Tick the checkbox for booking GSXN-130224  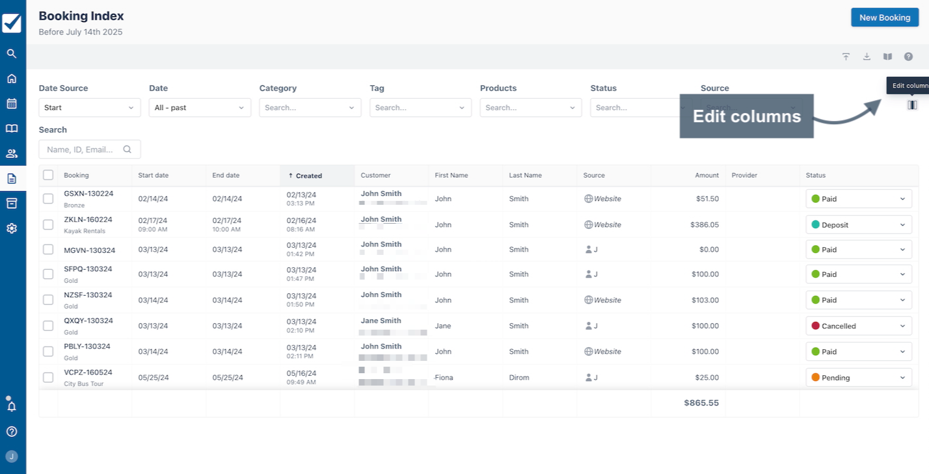[x=48, y=198]
